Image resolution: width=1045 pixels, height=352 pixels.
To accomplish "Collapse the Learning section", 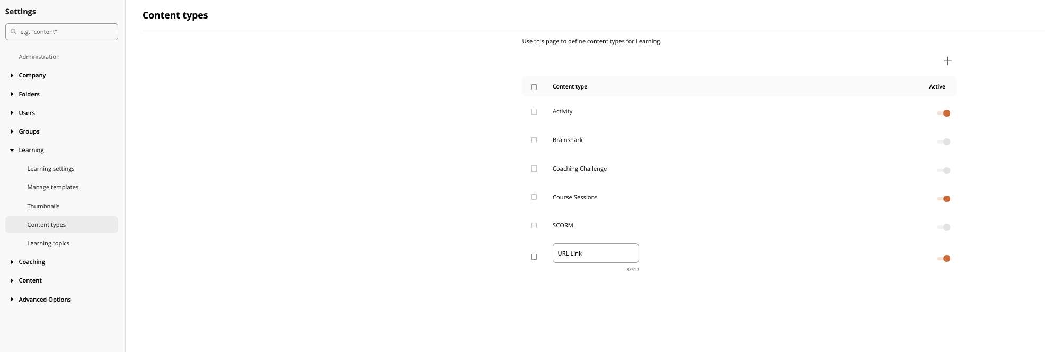I will click(12, 151).
